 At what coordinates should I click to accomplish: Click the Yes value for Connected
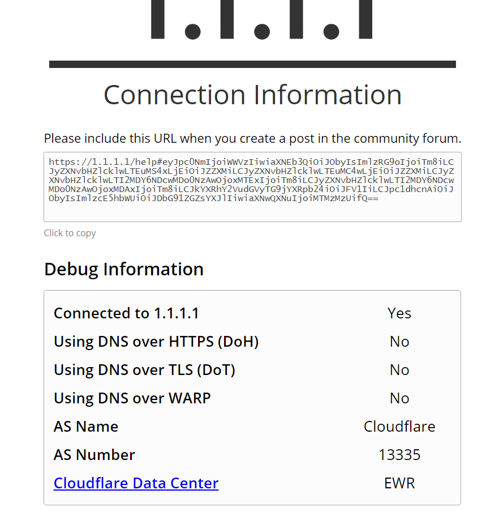(x=399, y=313)
